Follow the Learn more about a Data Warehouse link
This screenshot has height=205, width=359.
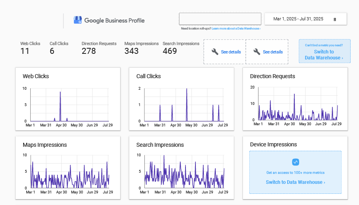coord(236,29)
